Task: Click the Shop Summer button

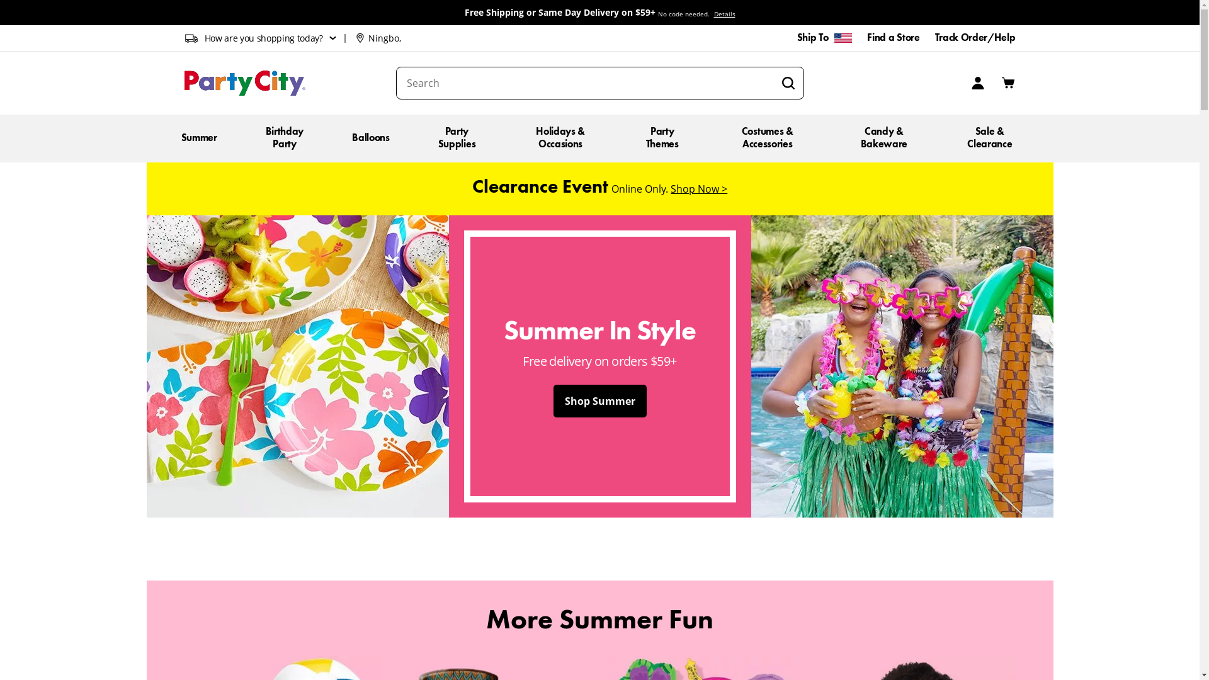Action: tap(599, 401)
